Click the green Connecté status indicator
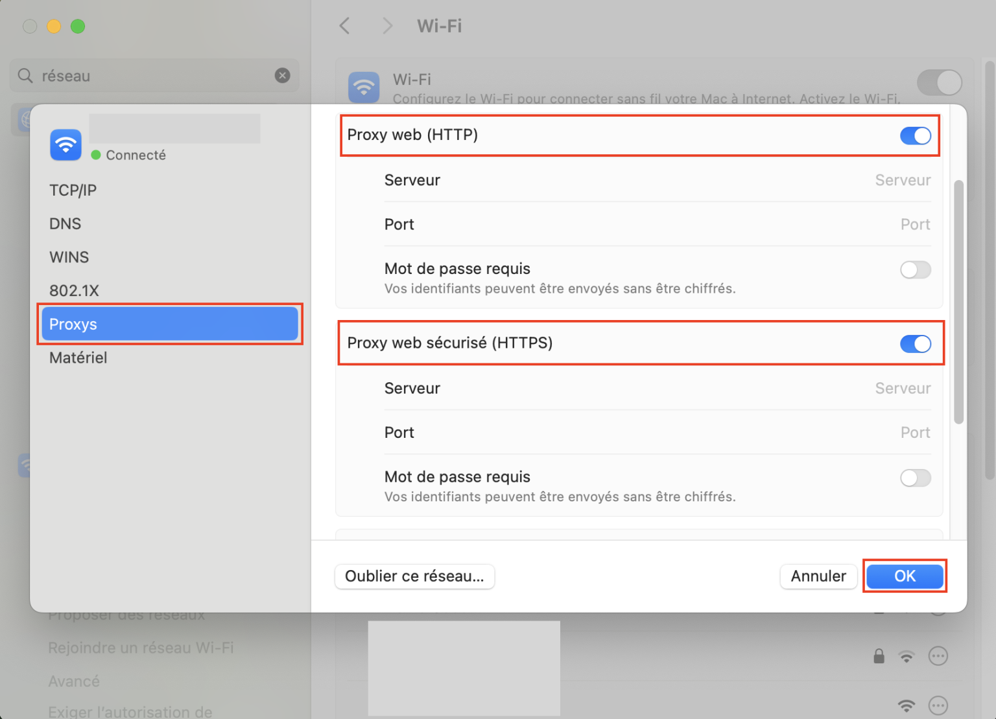The image size is (996, 719). point(95,155)
